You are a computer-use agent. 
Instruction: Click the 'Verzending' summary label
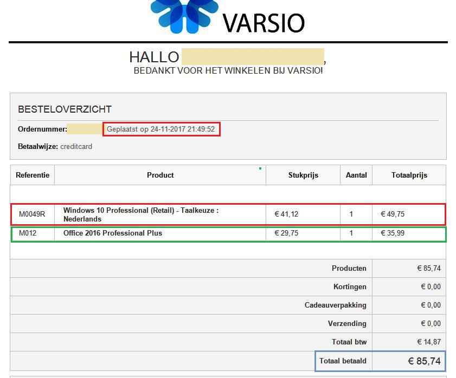click(347, 323)
